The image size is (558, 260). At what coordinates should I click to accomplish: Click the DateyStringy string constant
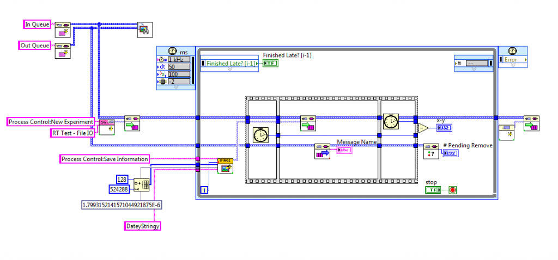(143, 225)
